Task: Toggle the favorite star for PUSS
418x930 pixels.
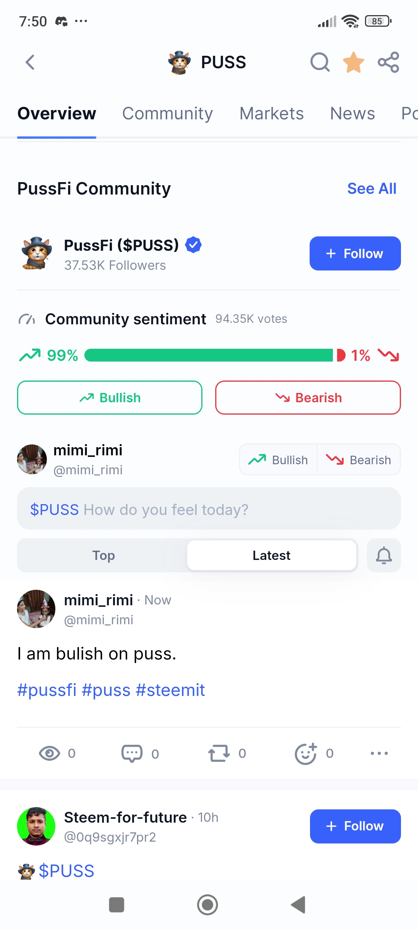Action: click(354, 62)
